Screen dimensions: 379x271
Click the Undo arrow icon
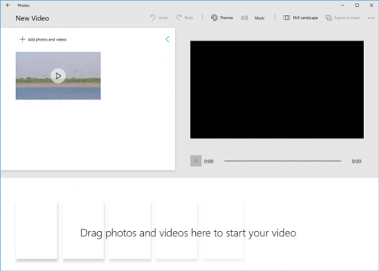point(153,17)
